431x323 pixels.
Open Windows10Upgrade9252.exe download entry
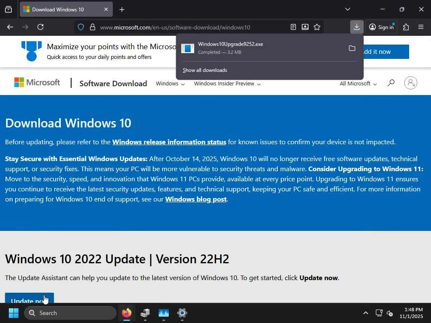pos(261,48)
